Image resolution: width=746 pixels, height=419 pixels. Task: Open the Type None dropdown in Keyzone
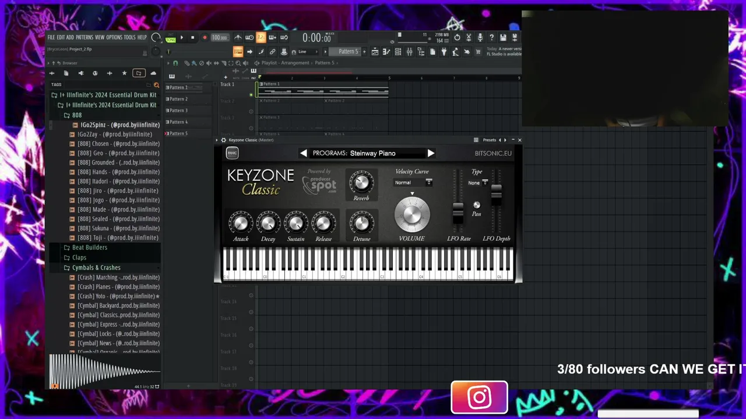[x=478, y=183]
